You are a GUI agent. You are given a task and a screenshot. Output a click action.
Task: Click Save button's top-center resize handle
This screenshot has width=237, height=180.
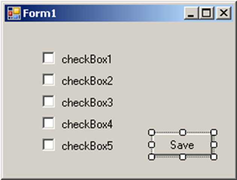(182, 132)
